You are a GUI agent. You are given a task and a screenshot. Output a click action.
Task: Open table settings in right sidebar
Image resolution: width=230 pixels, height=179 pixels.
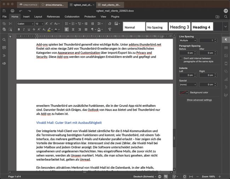pyautogui.click(x=226, y=48)
